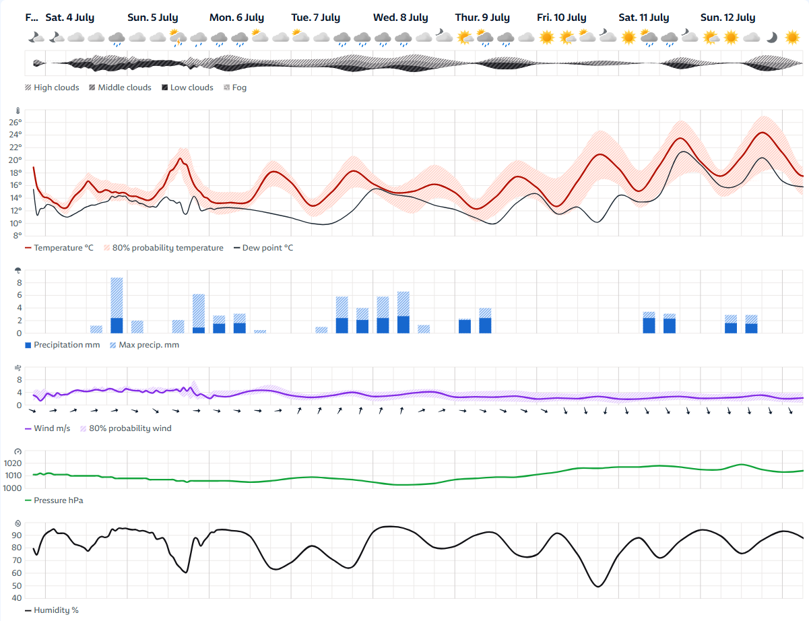This screenshot has height=621, width=809.
Task: Click the Wind m/s legend entry
Action: coord(47,428)
